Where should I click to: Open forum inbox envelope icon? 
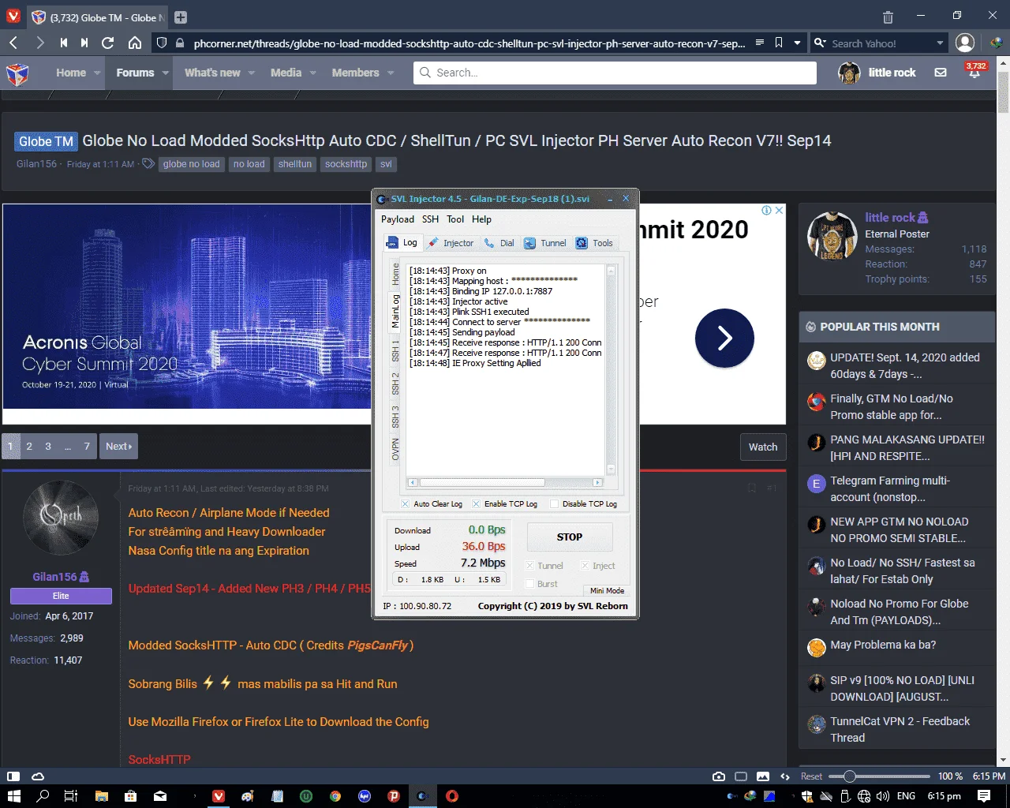coord(941,73)
